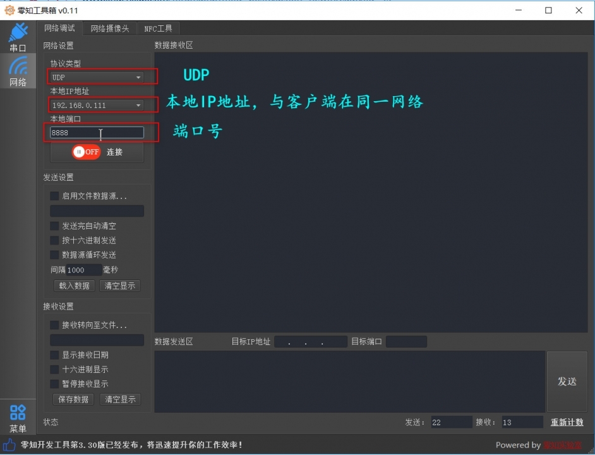Tick 显示接收日期 checkbox

pos(54,355)
